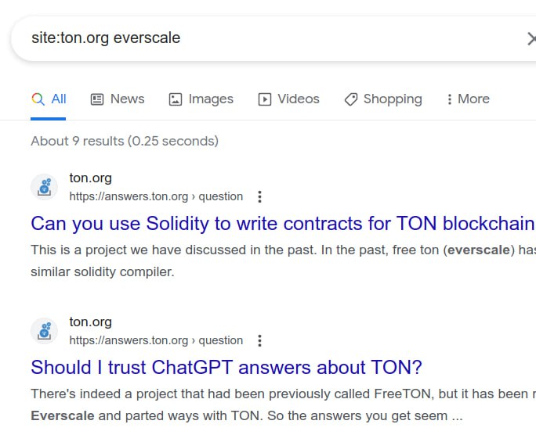Open the three-dot menu beside the first result

[260, 196]
